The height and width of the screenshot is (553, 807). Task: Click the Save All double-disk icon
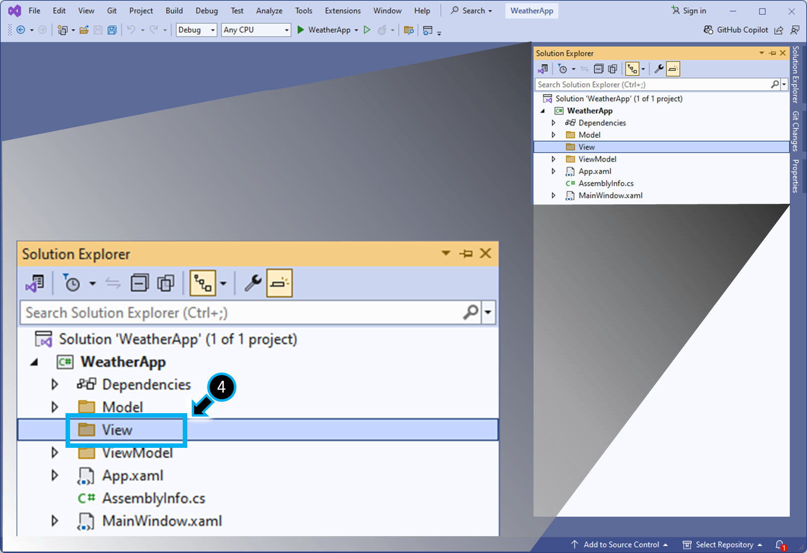click(x=112, y=30)
